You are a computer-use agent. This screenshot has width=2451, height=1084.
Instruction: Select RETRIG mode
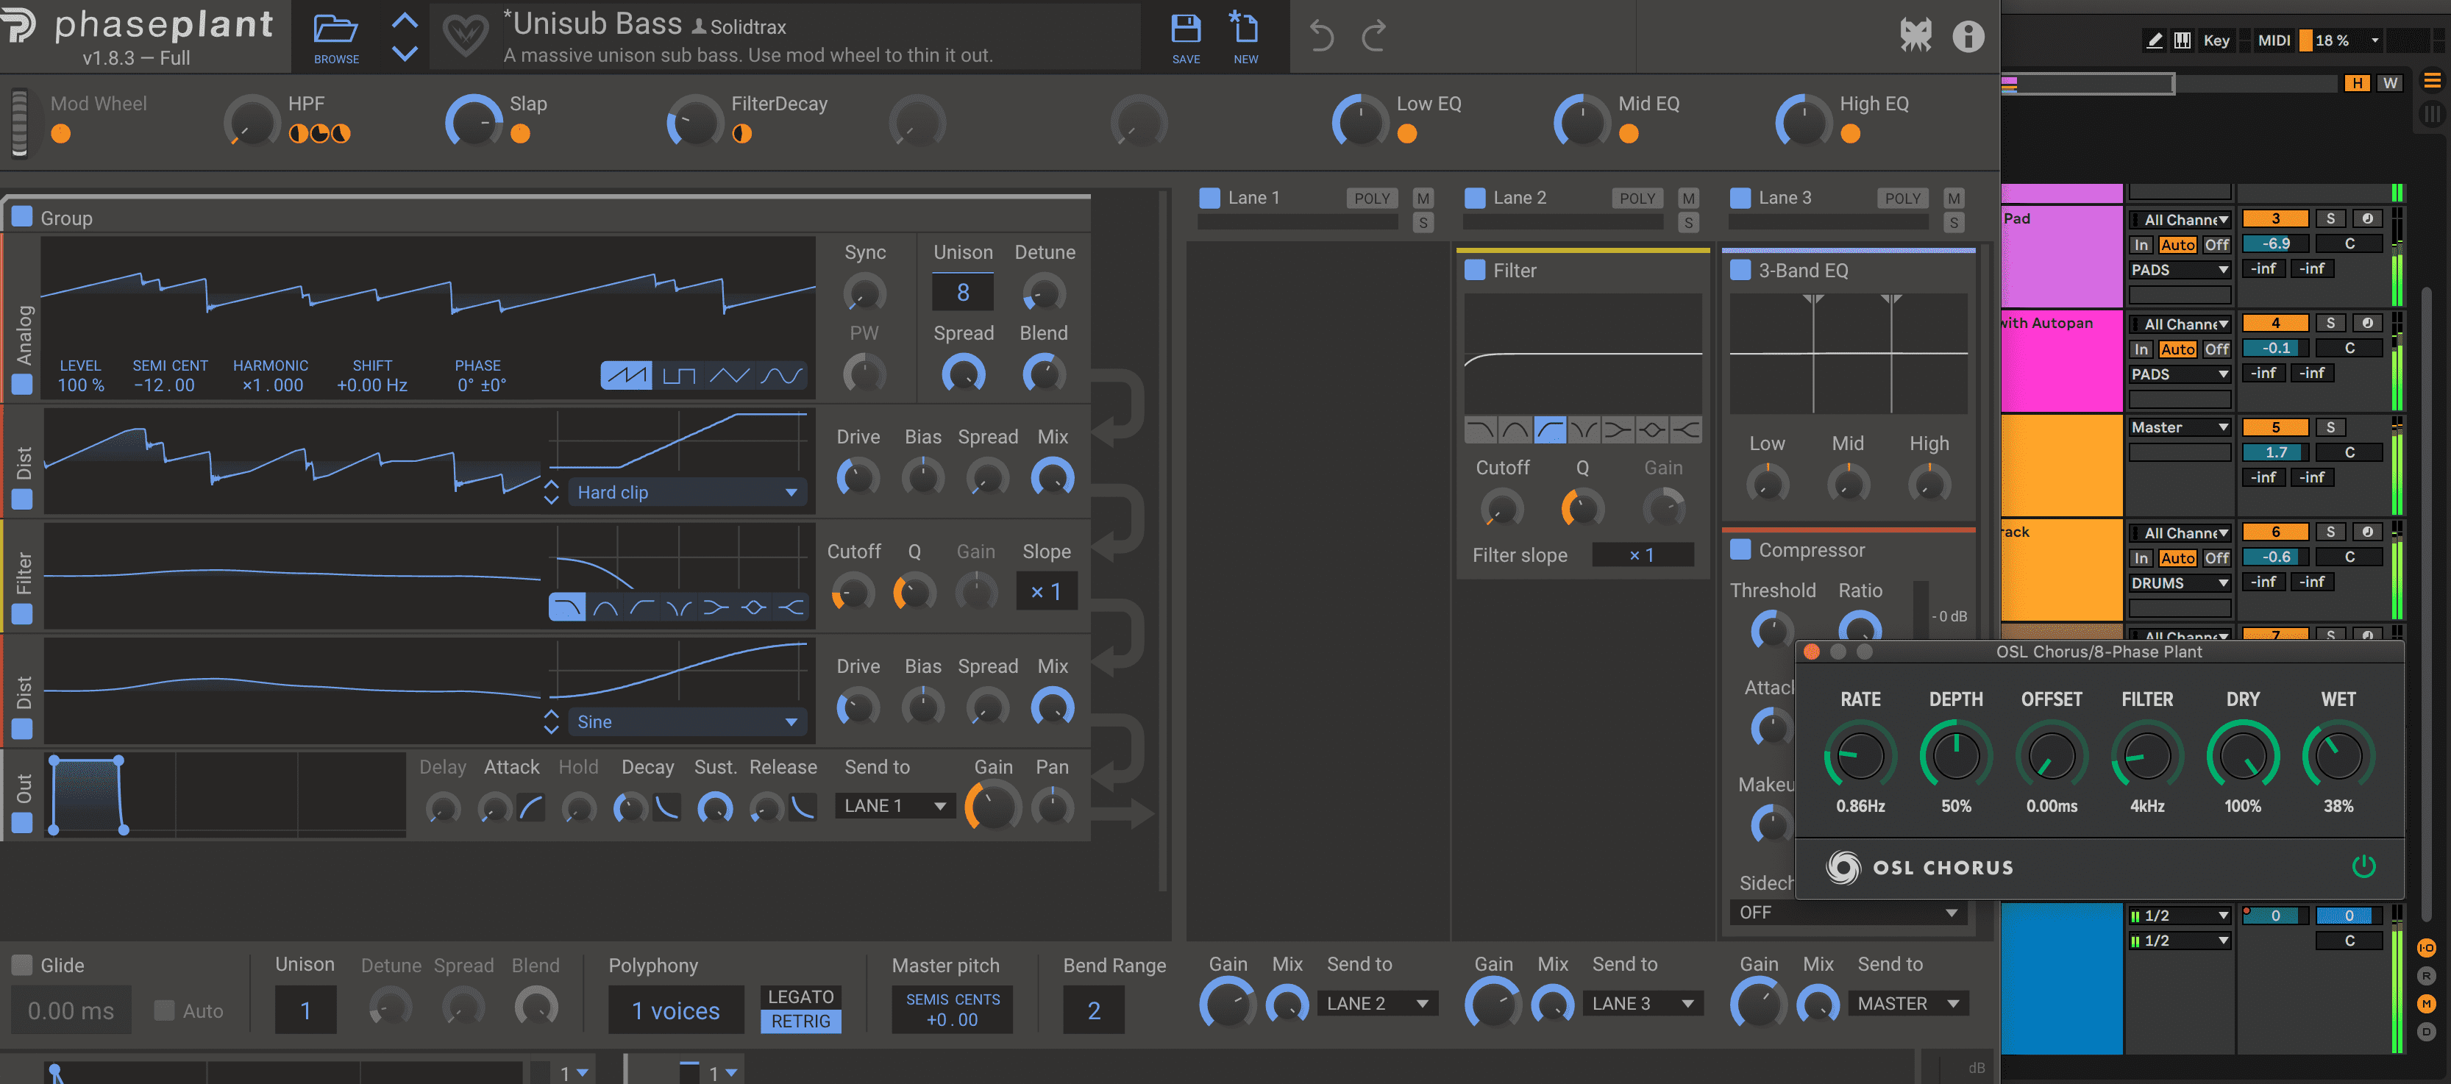pos(800,1021)
